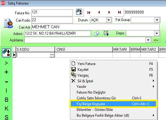Expand the Sil & İptal submenu
The width and height of the screenshot is (166, 120).
(154, 81)
